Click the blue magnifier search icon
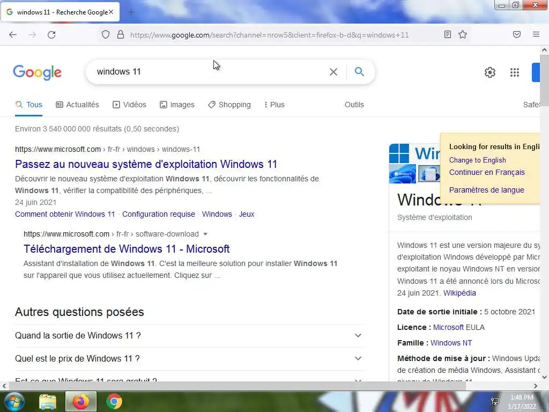The height and width of the screenshot is (412, 549). point(359,71)
